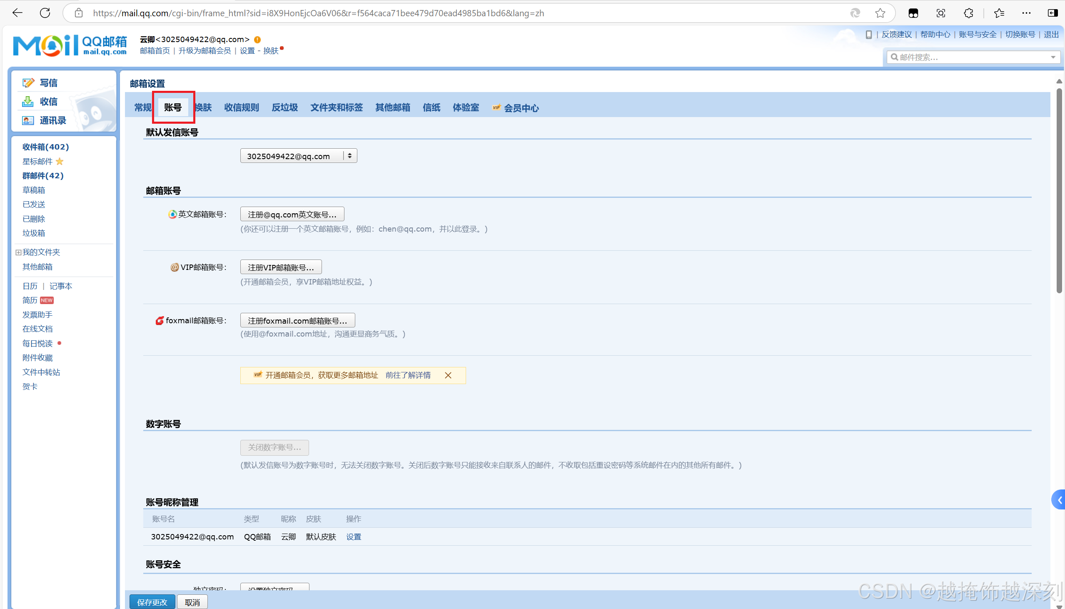Click the browser refresh icon
This screenshot has width=1065, height=609.
[x=45, y=13]
